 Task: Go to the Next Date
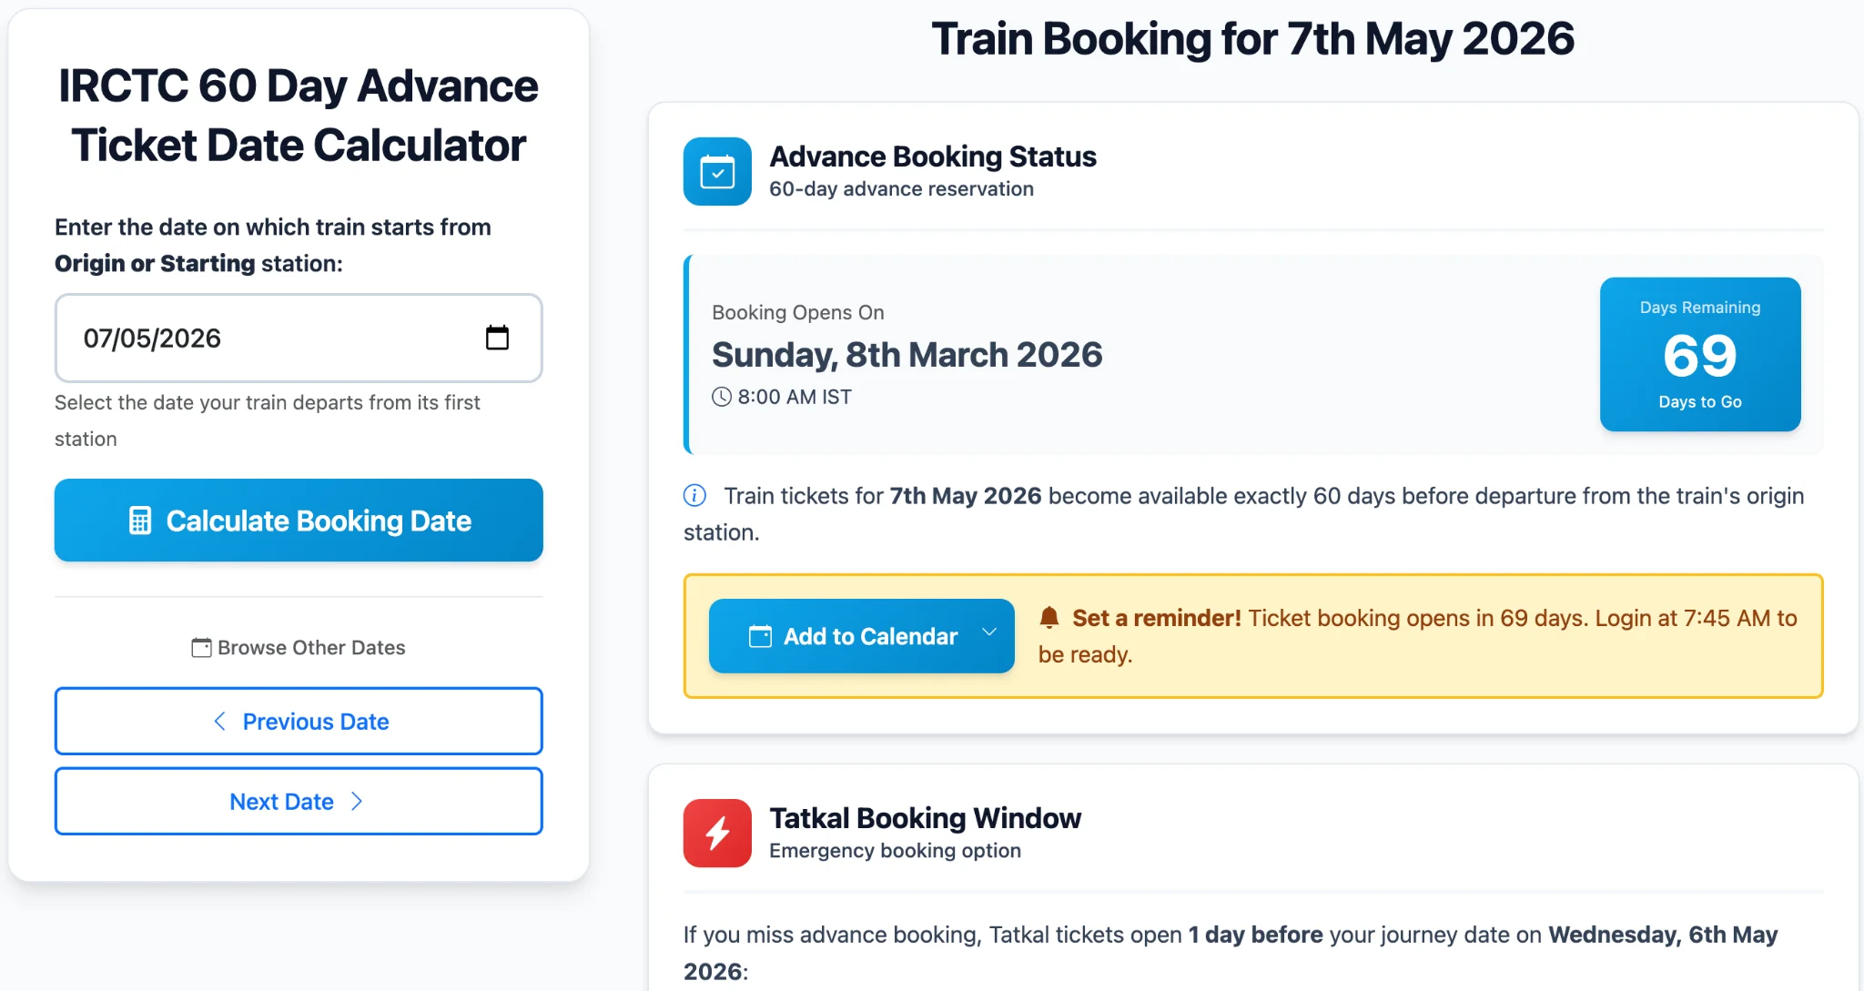pos(299,801)
